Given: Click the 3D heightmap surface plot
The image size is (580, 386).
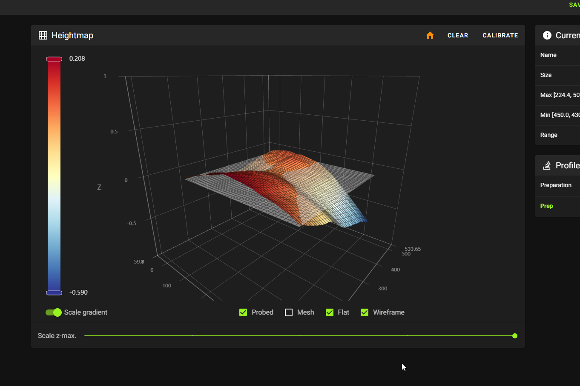Looking at the screenshot, I should click(x=277, y=187).
